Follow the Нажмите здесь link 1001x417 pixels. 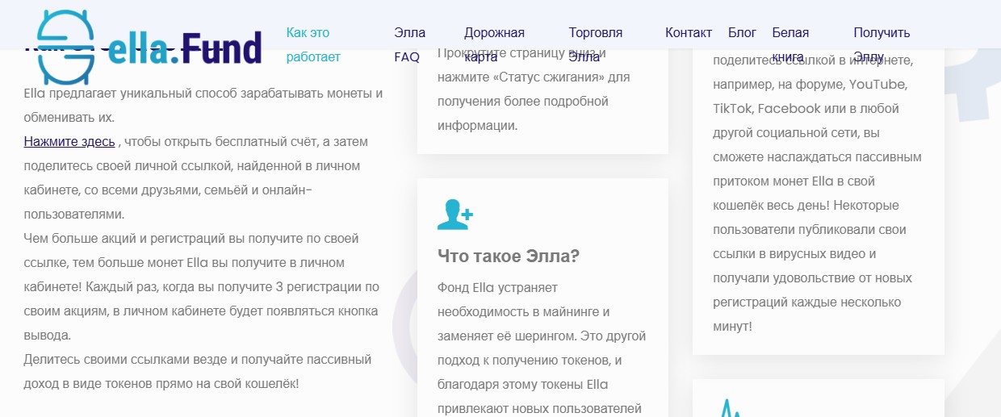(x=69, y=142)
